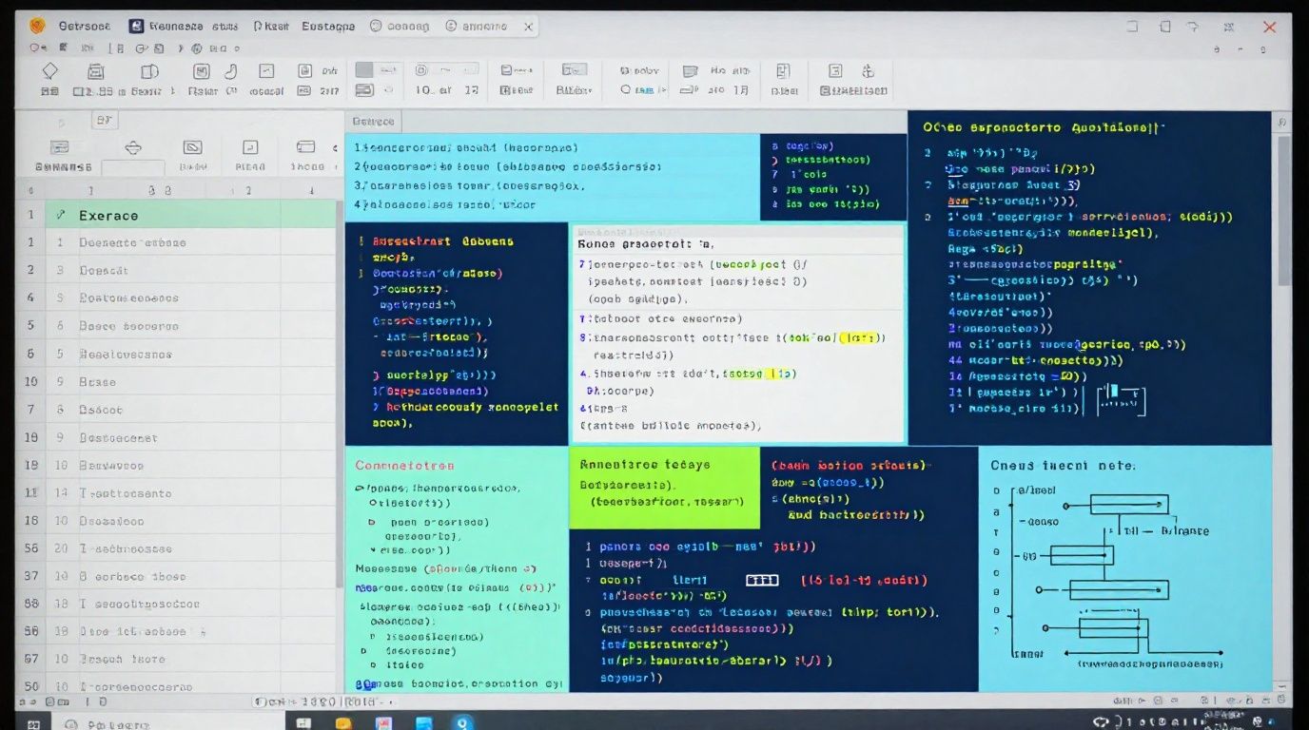Open the blue circular app on the taskbar

pyautogui.click(x=462, y=723)
